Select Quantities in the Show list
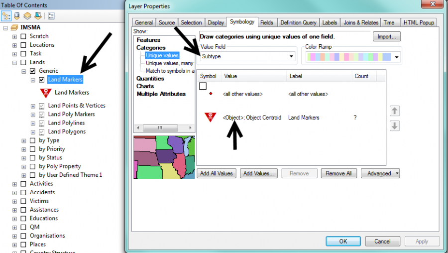Viewport: 448px width, 253px height. pos(150,78)
